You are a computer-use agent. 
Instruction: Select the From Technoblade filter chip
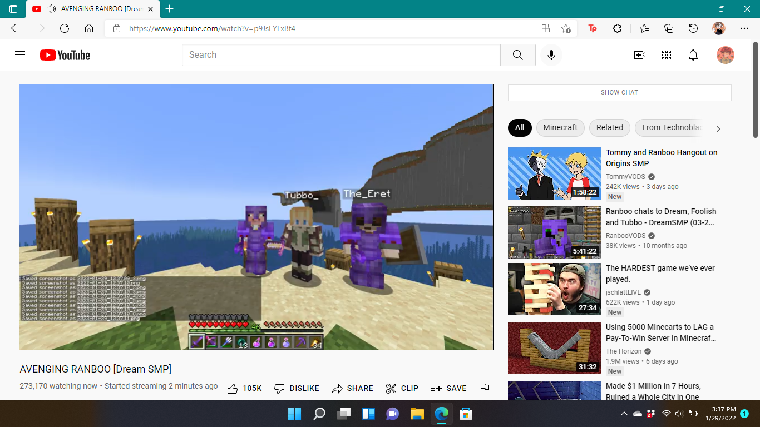pyautogui.click(x=670, y=127)
